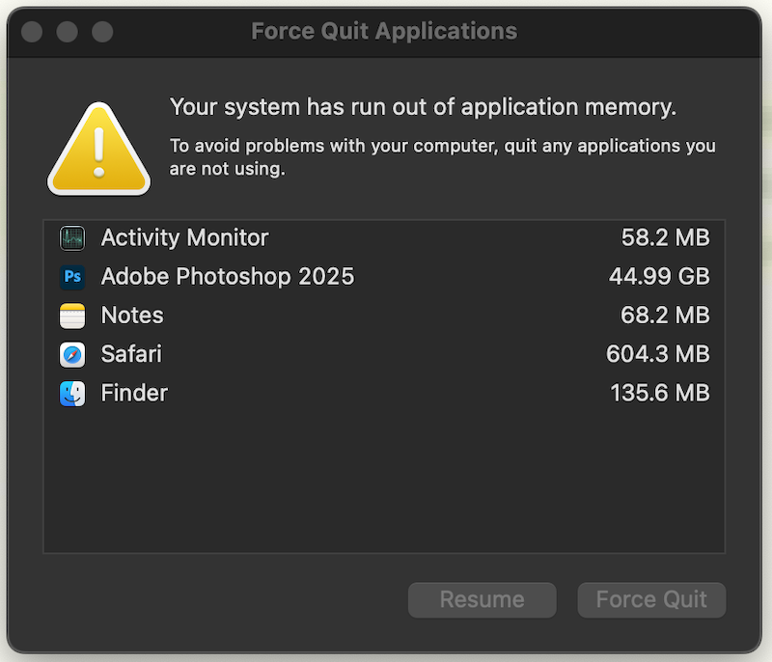Click Safari's 604.3 MB memory value

(657, 354)
